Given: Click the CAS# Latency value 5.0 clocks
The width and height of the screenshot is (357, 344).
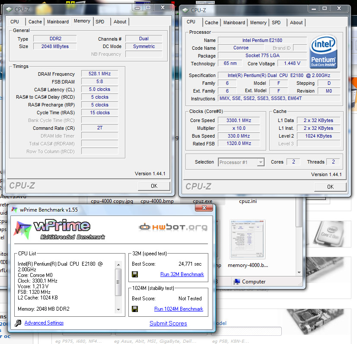Looking at the screenshot, I should click(100, 89).
